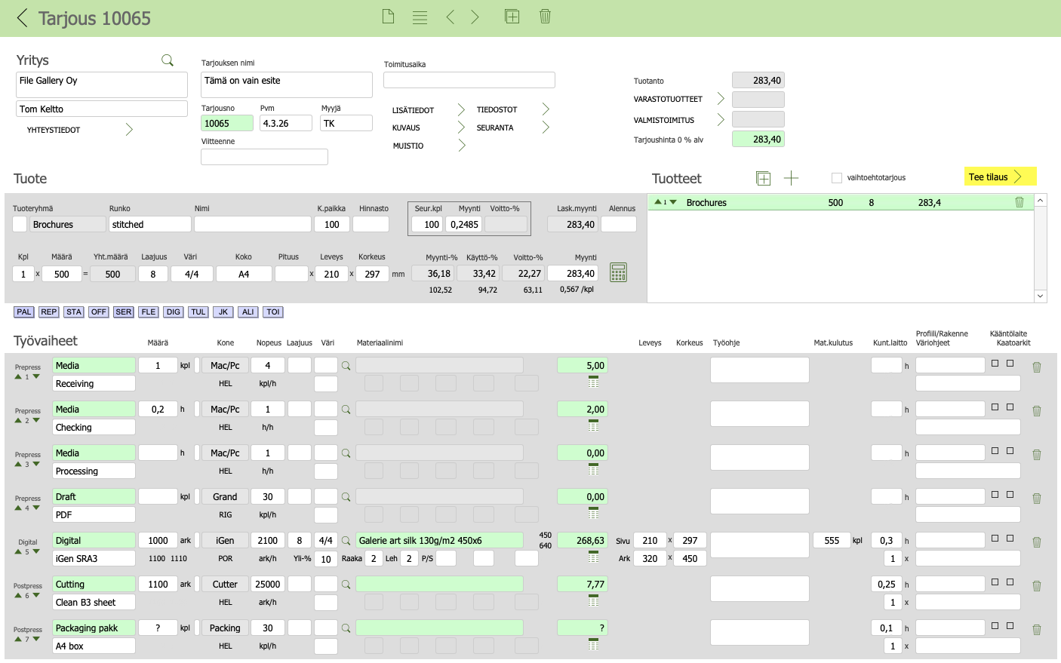Screen dimensions: 1061x663
Task: Click the Tee tilaus button
Action: 999,176
